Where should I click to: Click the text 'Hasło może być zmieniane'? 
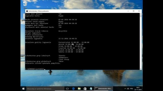tap(37, 24)
